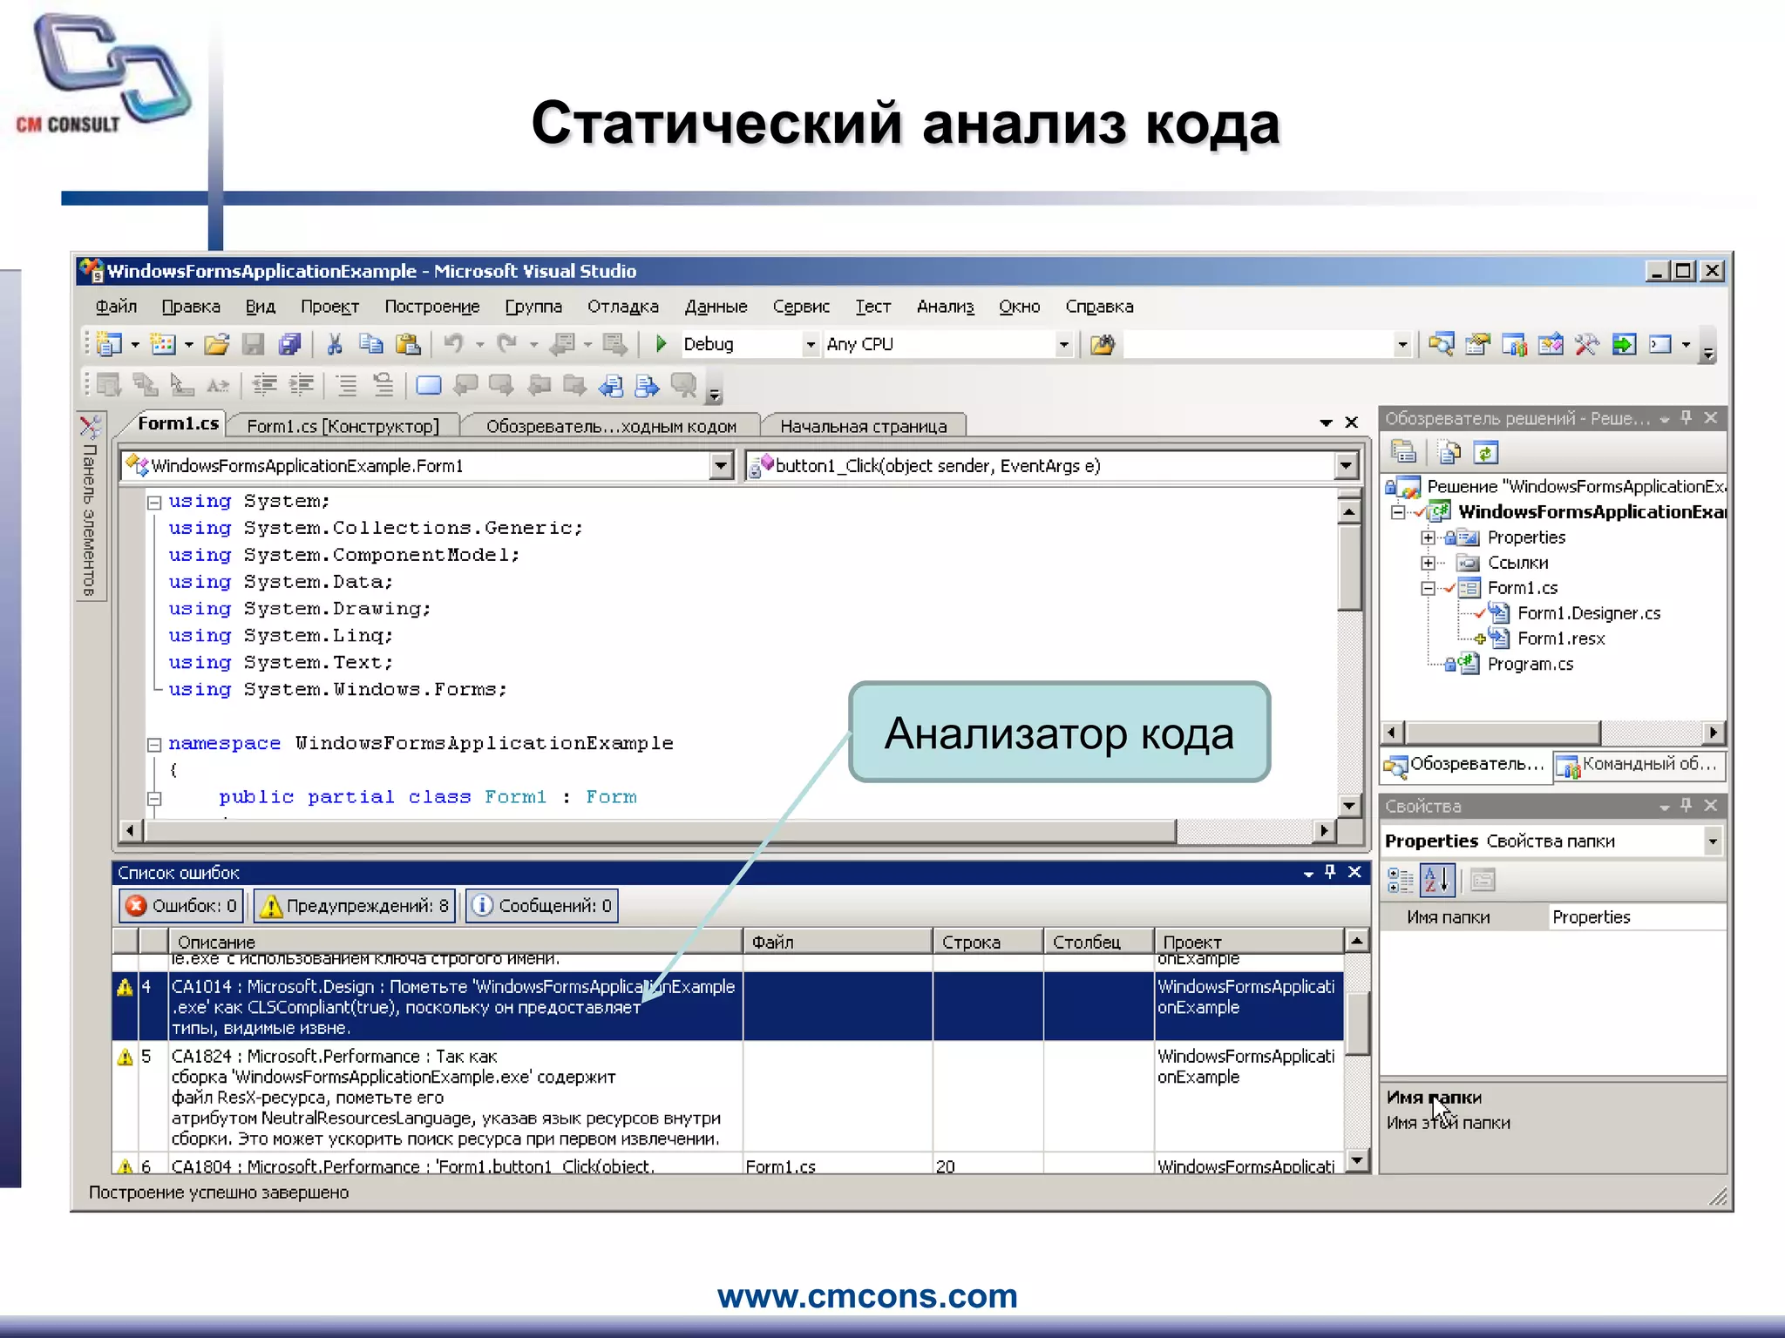Select Form1.resx in Solution Explorer
The width and height of the screenshot is (1785, 1338).
click(1560, 639)
